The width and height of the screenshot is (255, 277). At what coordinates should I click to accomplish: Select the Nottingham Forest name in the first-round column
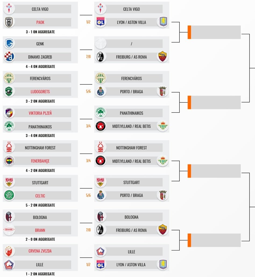pyautogui.click(x=40, y=148)
